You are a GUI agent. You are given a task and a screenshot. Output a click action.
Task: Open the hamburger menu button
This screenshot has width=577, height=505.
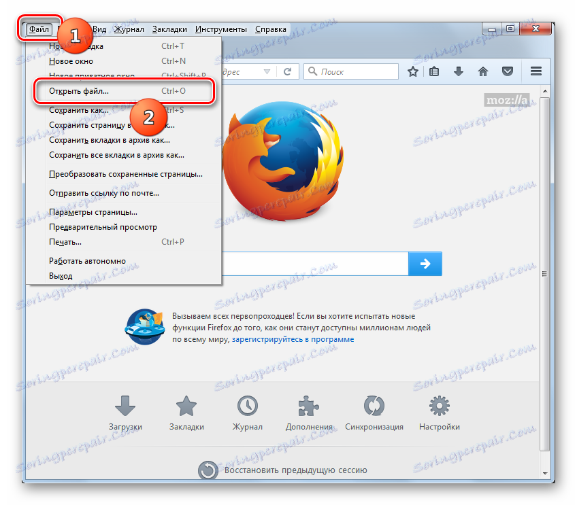point(536,71)
